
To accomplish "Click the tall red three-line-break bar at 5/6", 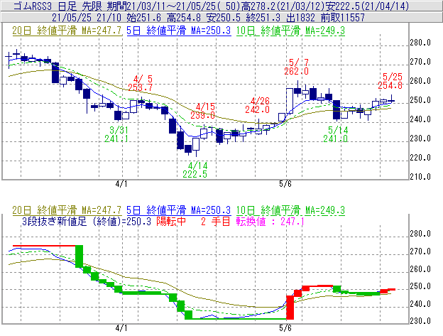I will click(290, 308).
